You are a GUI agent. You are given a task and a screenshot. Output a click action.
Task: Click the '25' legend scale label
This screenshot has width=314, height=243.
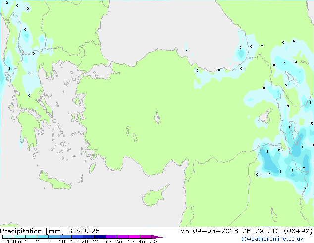[x=96, y=241]
